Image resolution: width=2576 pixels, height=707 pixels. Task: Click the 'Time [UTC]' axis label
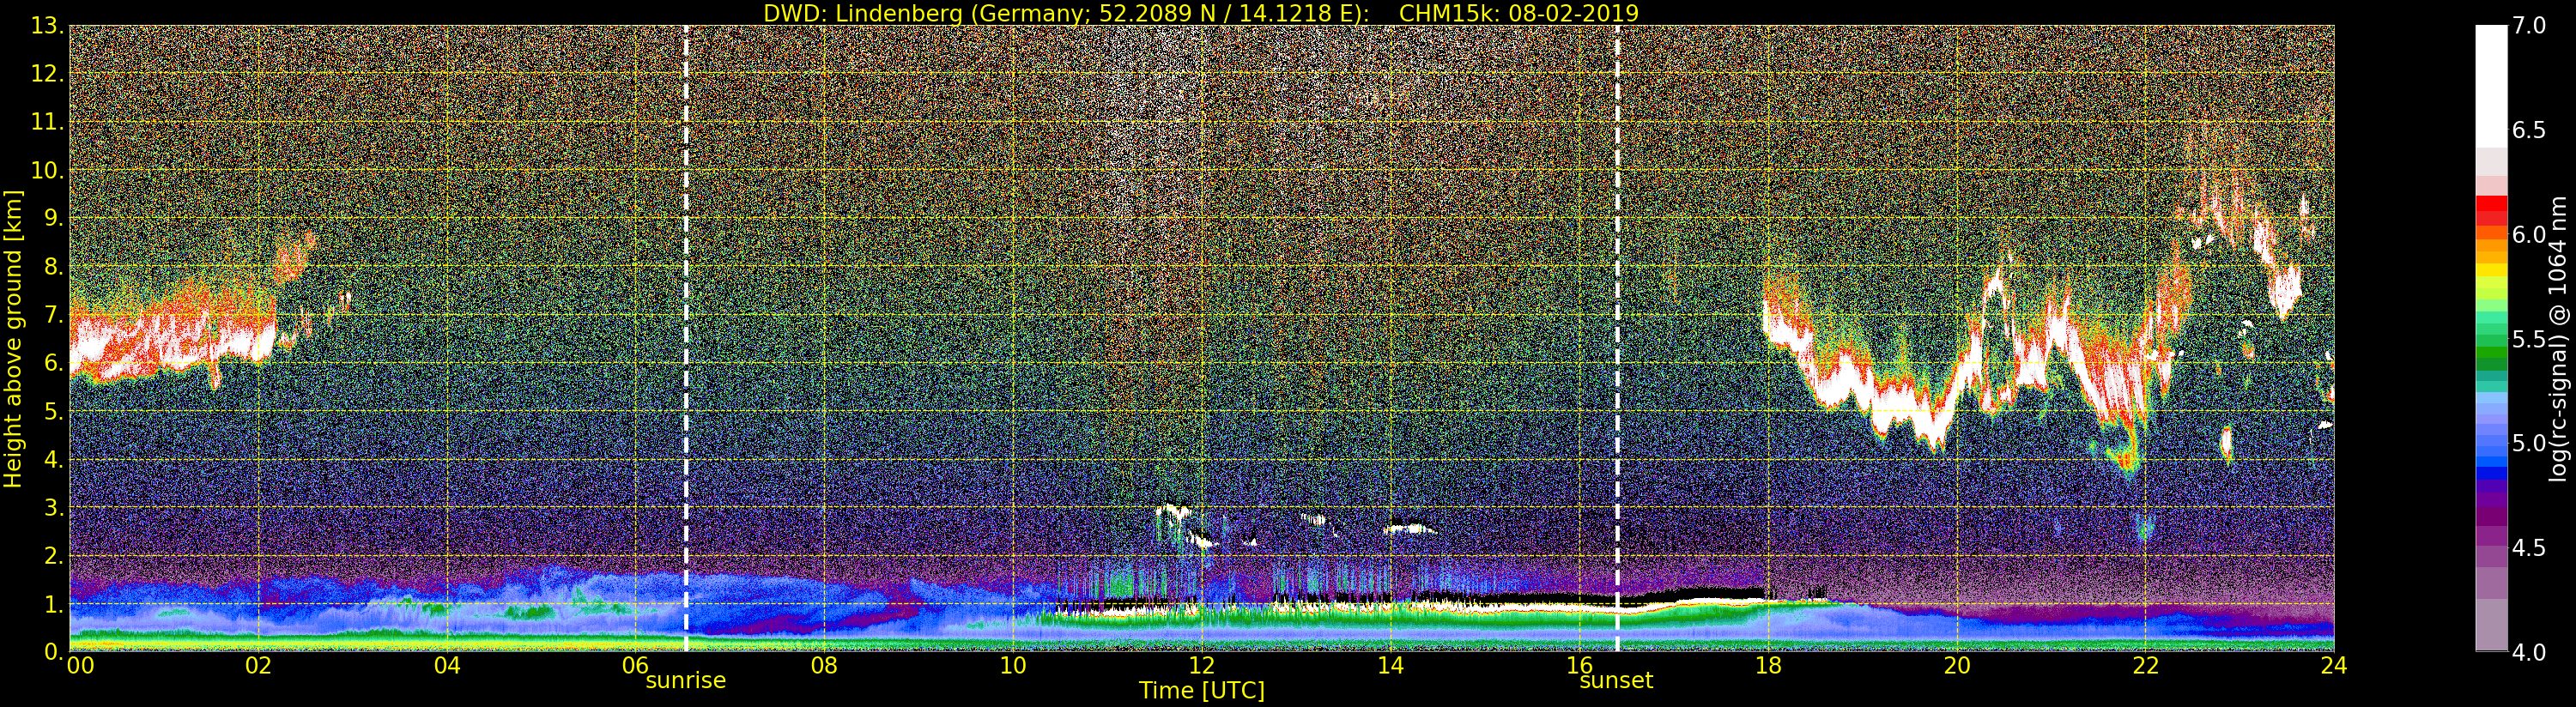[x=1202, y=691]
